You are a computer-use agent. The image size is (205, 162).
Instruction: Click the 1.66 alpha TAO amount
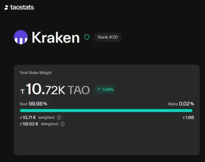pyautogui.click(x=188, y=117)
